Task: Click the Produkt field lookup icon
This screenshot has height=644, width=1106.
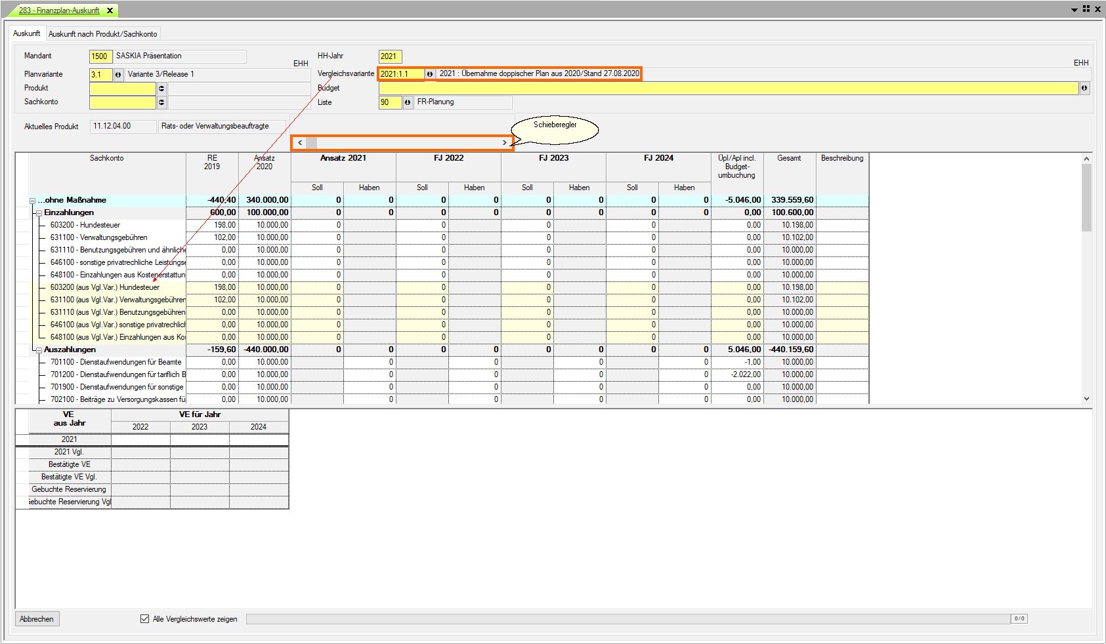Action: [x=161, y=89]
